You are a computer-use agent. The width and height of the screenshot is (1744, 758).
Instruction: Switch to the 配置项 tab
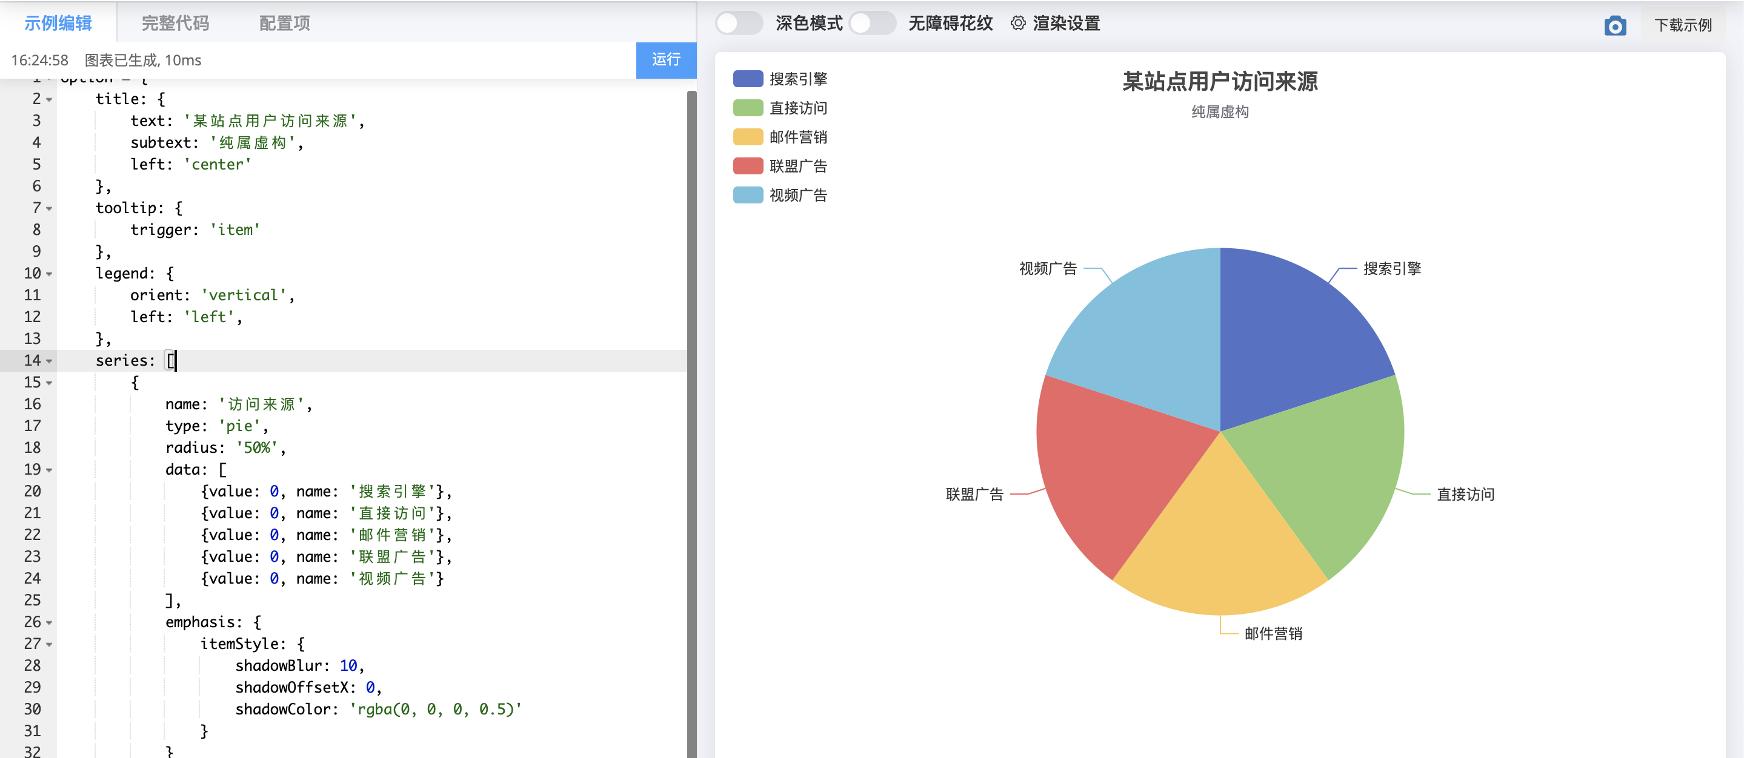(x=284, y=23)
